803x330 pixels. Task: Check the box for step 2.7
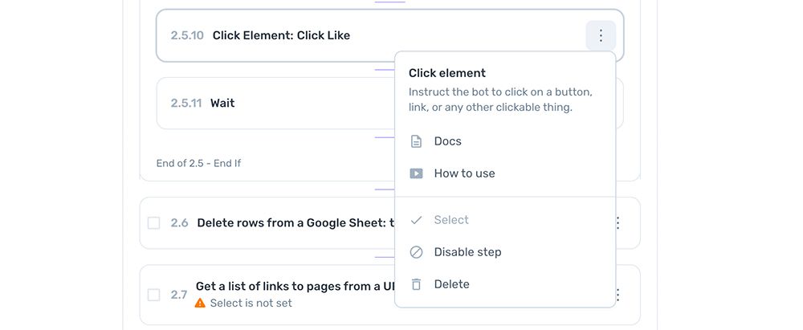[153, 295]
